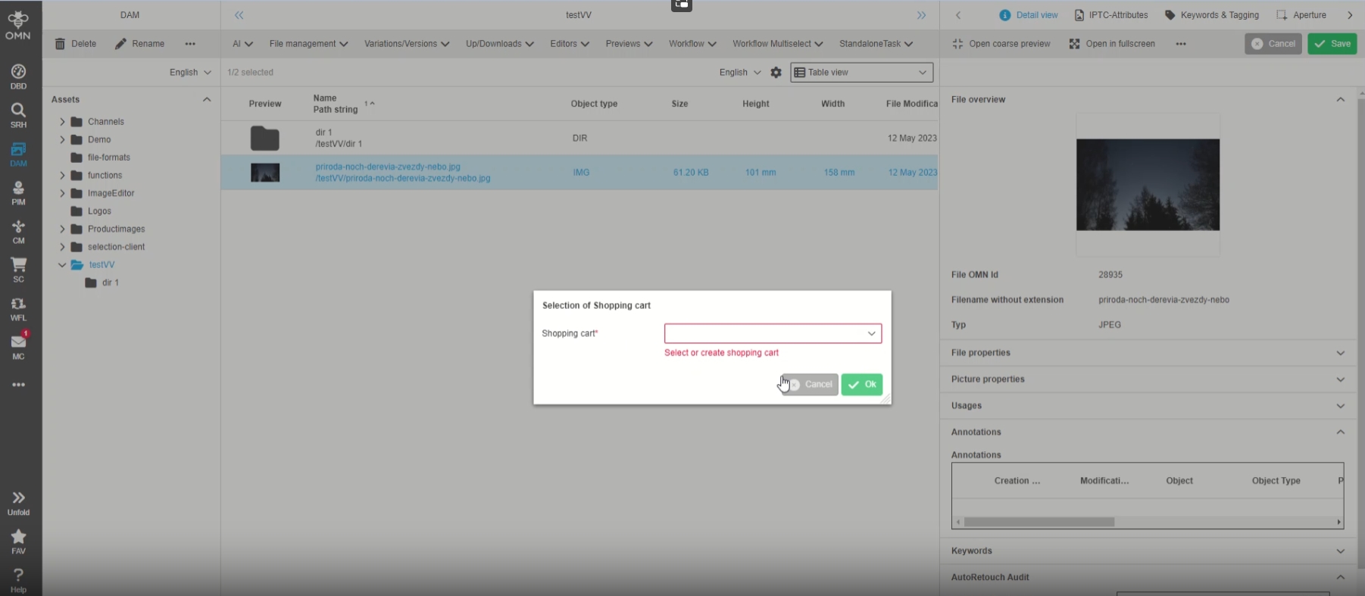The height and width of the screenshot is (596, 1365).
Task: Delete the selected asset
Action: click(x=76, y=44)
